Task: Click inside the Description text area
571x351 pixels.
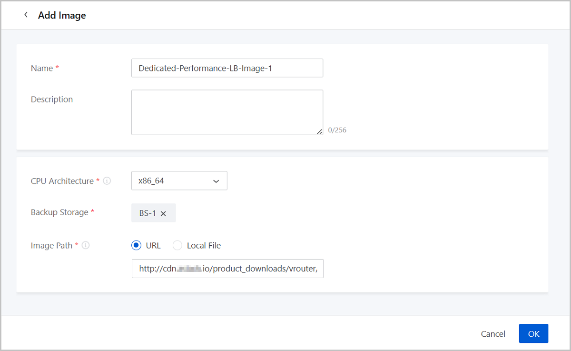Action: (227, 112)
